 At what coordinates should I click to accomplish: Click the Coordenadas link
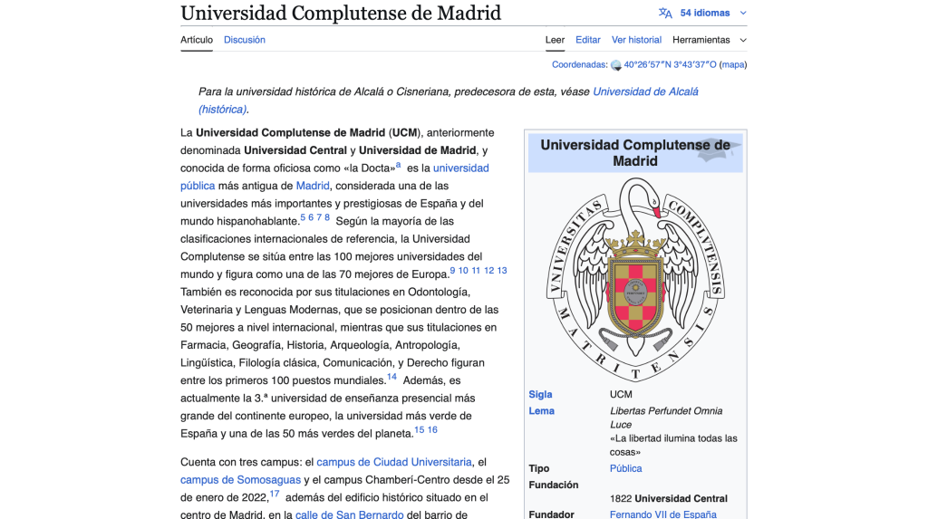(x=578, y=64)
